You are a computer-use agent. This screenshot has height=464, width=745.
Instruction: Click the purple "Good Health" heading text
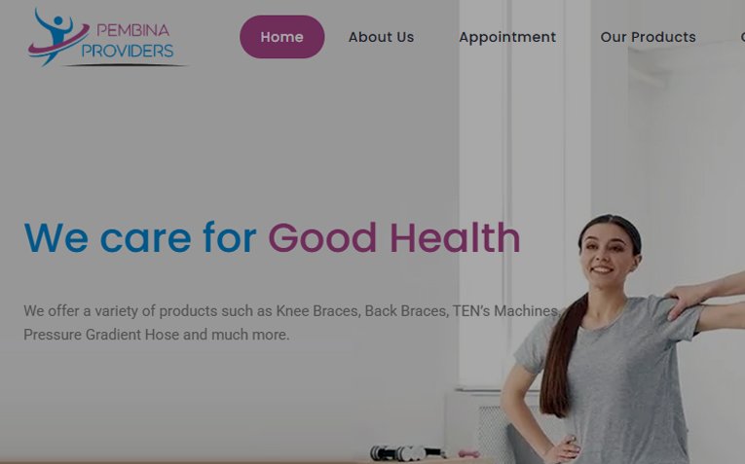pos(394,236)
